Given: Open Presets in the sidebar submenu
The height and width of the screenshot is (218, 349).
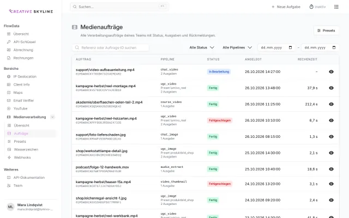Looking at the screenshot, I should tap(20, 142).
